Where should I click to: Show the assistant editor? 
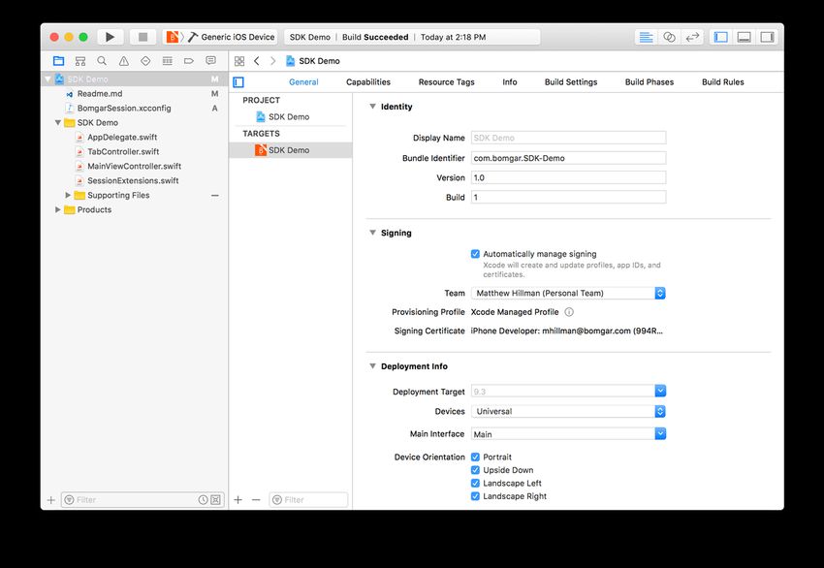coord(669,37)
